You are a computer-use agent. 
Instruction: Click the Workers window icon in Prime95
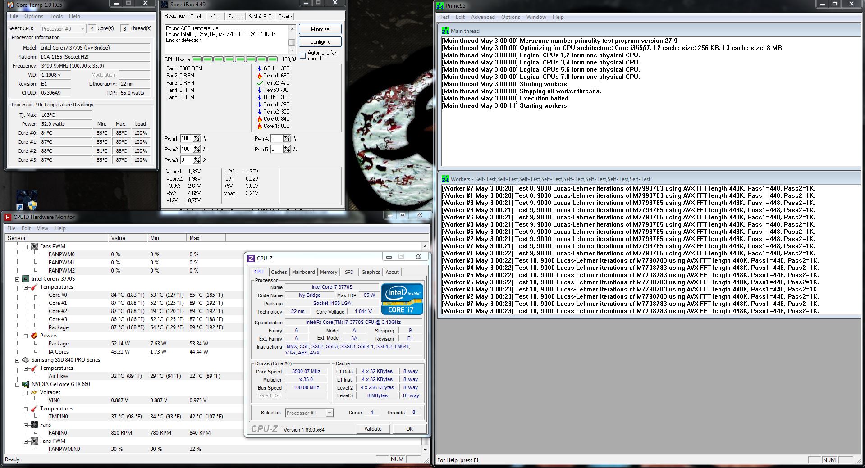coord(445,179)
